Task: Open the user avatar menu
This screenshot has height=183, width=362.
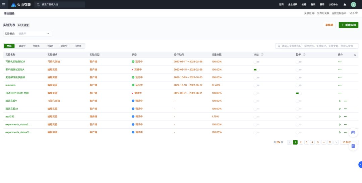Action: (353, 5)
